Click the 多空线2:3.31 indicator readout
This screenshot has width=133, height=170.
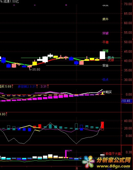point(27,87)
